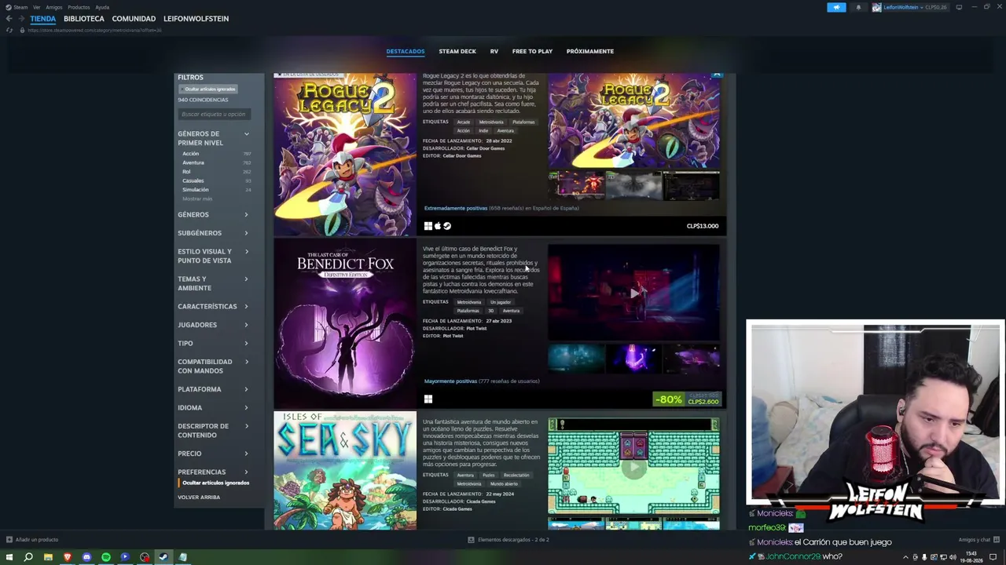Show hidden system tray icons
The width and height of the screenshot is (1006, 565).
(x=905, y=557)
